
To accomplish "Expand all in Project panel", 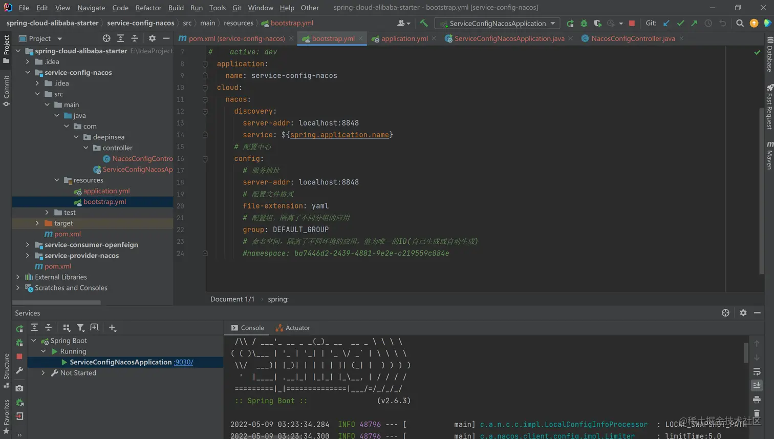I will click(120, 38).
